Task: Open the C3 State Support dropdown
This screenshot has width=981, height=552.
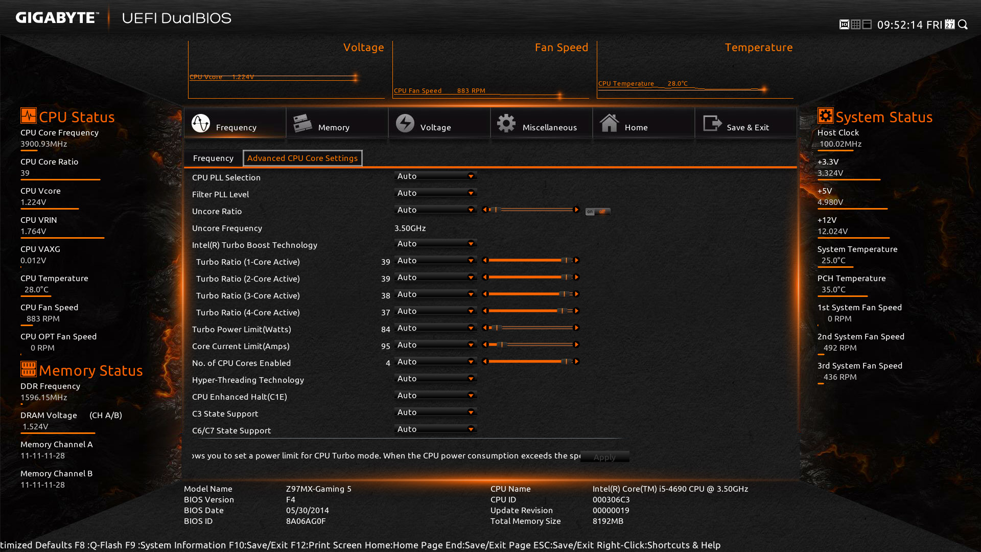Action: 435,412
